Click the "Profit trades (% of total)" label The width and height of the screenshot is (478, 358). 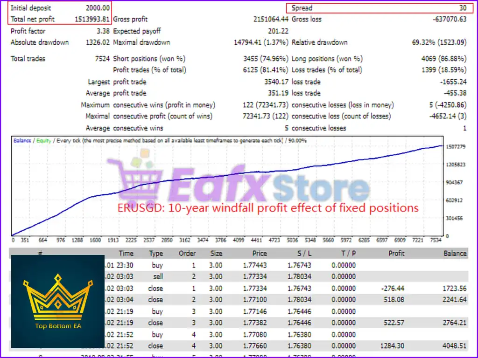[x=149, y=70]
